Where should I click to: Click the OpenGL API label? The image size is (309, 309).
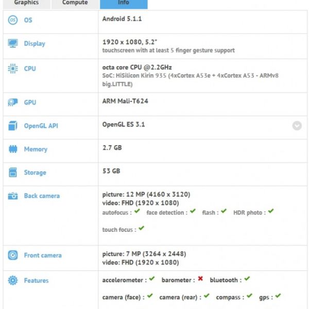(x=41, y=126)
